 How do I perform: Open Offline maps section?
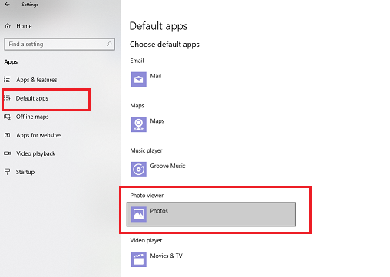click(32, 117)
